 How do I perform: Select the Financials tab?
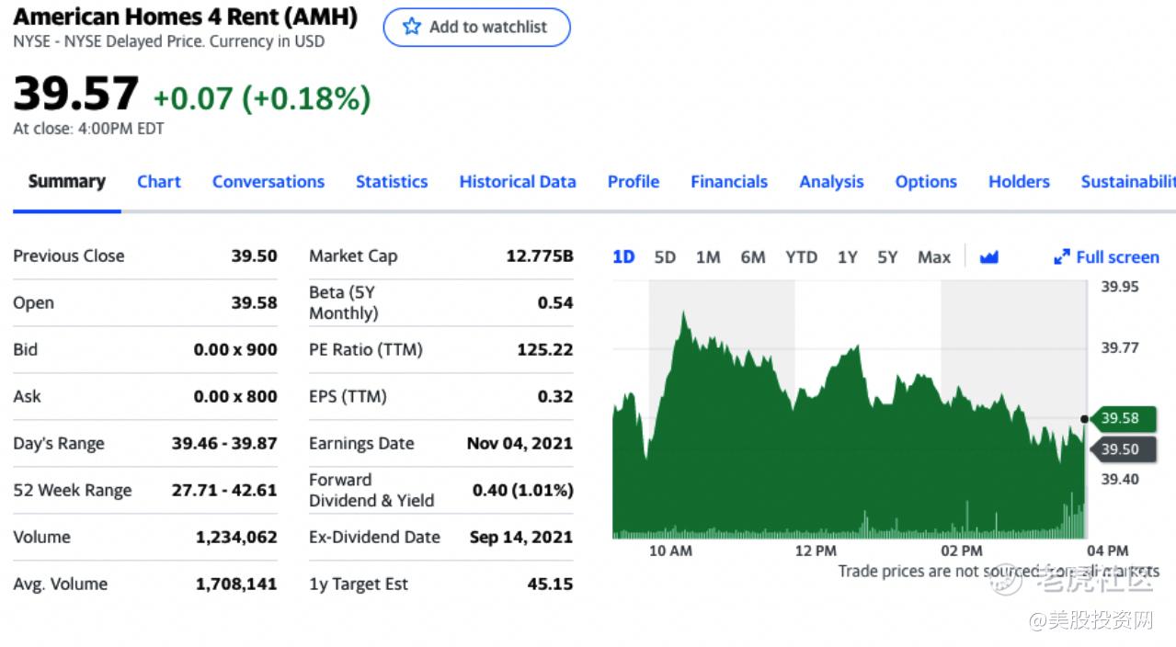pyautogui.click(x=729, y=181)
